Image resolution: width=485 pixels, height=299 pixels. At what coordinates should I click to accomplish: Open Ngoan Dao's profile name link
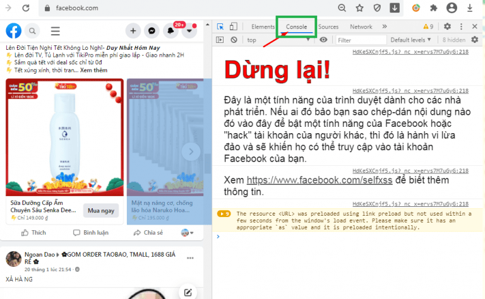pos(39,254)
